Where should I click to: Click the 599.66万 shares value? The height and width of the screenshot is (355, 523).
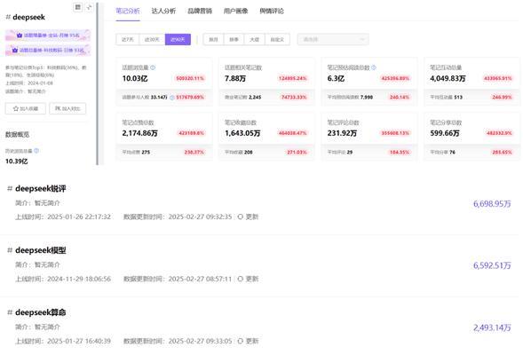pos(445,133)
